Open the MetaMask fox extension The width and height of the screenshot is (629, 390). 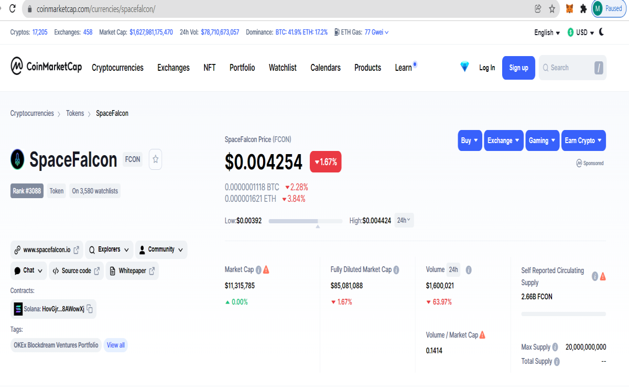point(569,8)
